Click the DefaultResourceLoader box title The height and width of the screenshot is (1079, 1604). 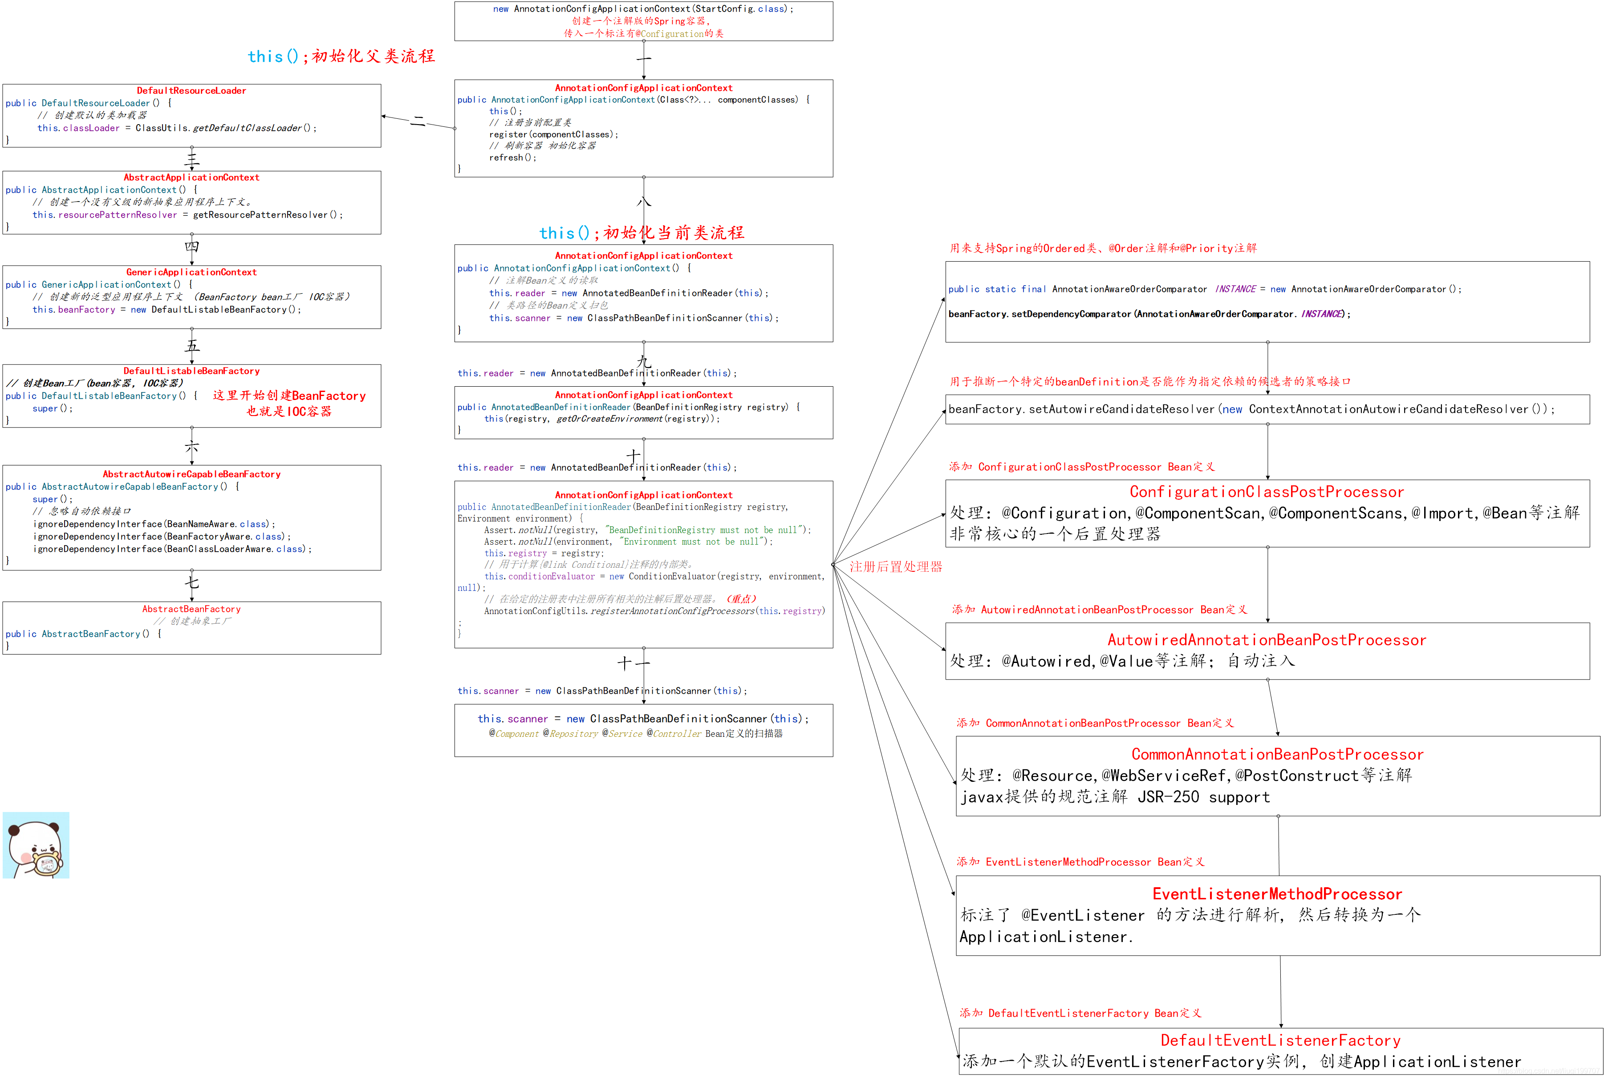[x=191, y=91]
